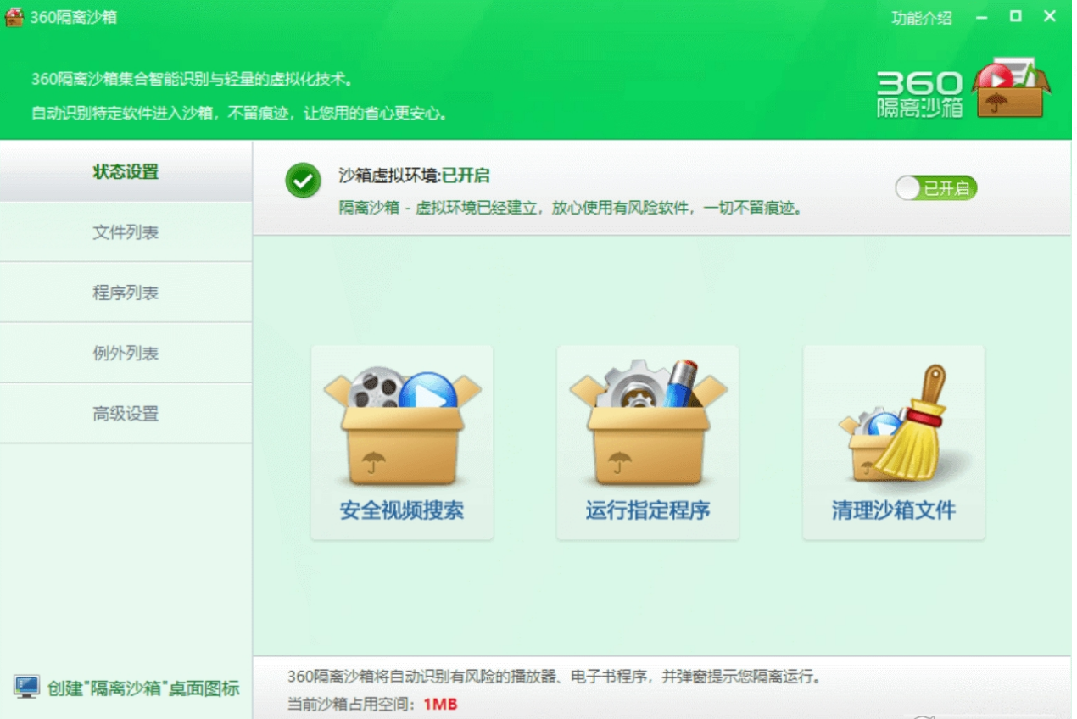This screenshot has height=719, width=1077.
Task: Click the sandbox app icon in title bar
Action: [14, 15]
